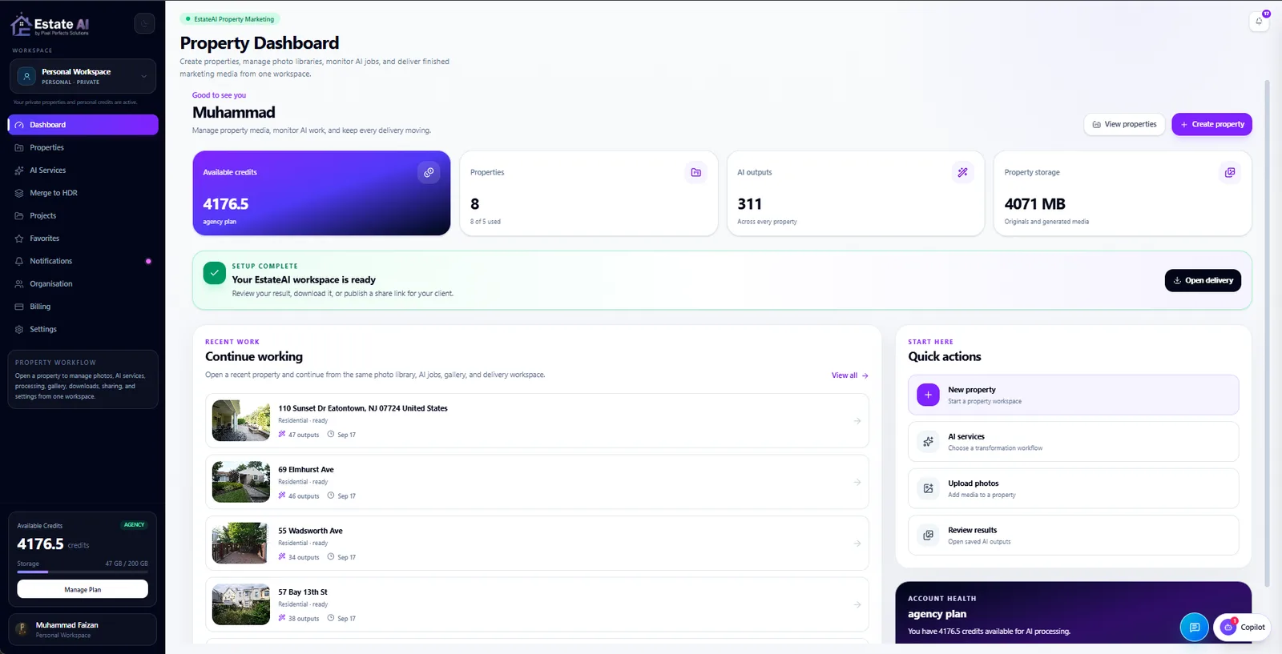The height and width of the screenshot is (654, 1282).
Task: Click the Favorites star icon
Action: (19, 239)
